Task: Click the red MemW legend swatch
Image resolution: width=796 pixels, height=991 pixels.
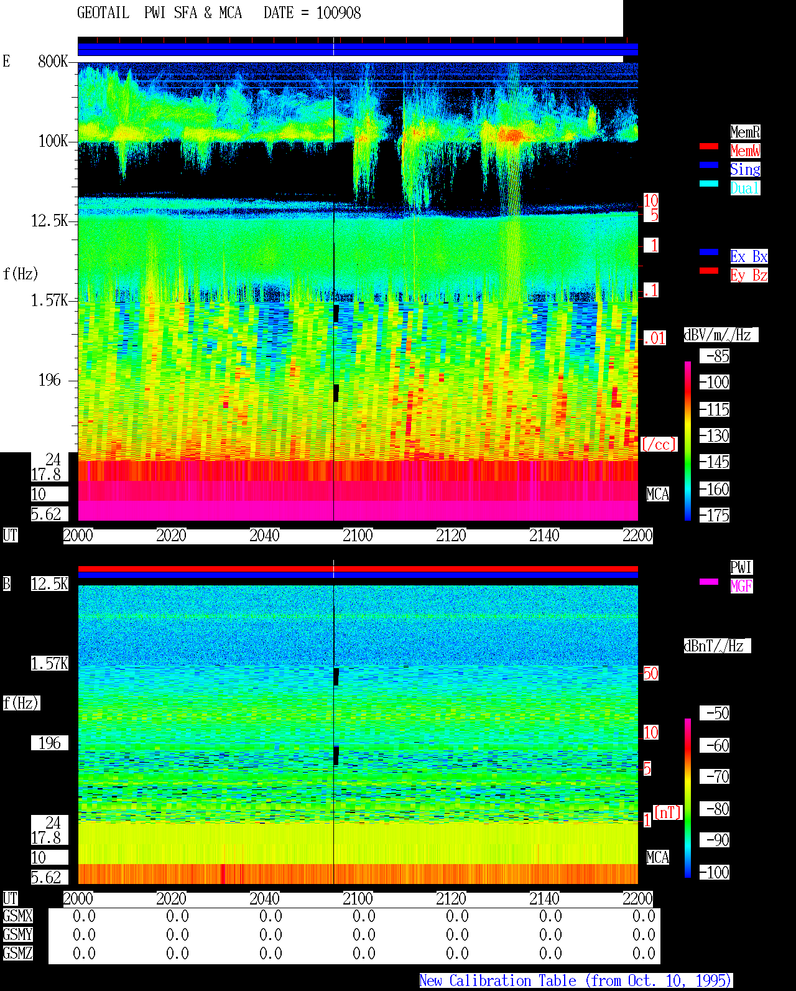Action: [709, 146]
